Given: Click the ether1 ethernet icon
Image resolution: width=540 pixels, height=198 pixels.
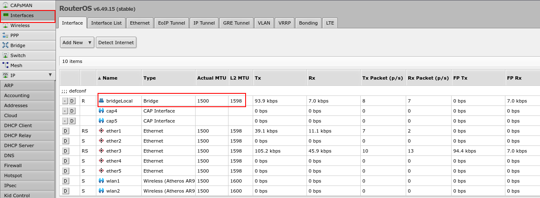Looking at the screenshot, I should 101,131.
